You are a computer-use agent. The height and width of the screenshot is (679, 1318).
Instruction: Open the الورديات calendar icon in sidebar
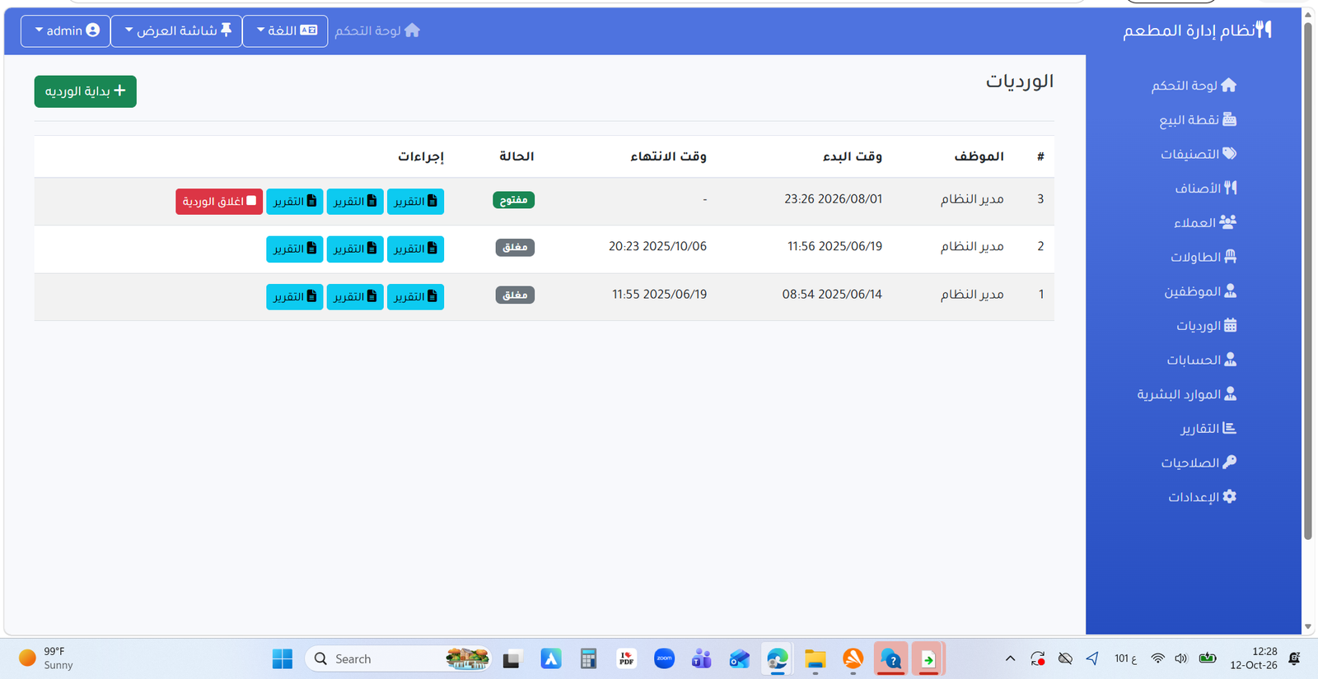pos(1230,325)
